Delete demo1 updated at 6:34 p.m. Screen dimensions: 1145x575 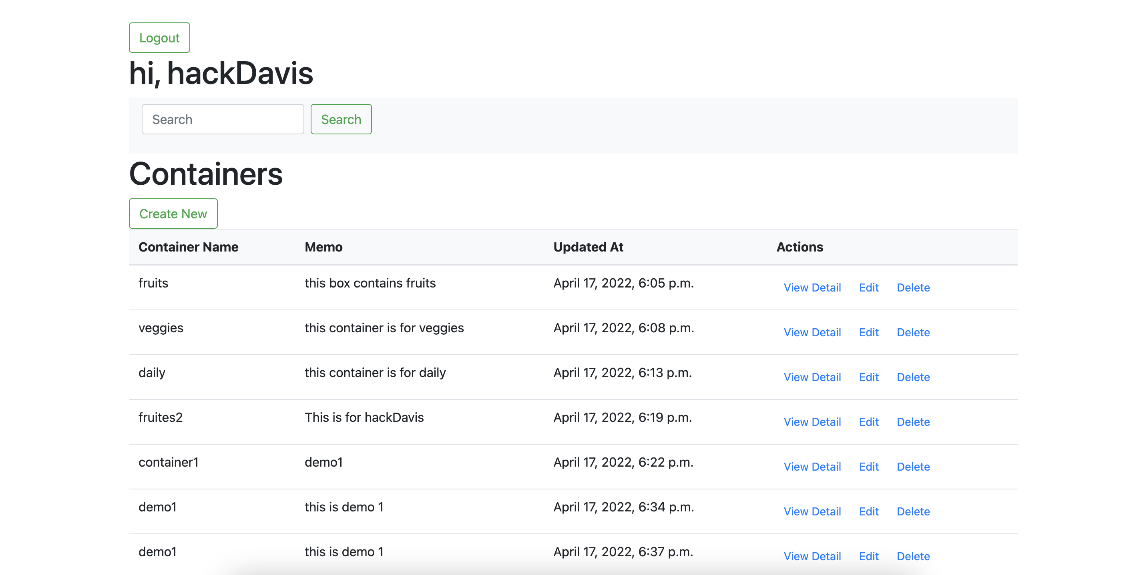[x=912, y=511]
